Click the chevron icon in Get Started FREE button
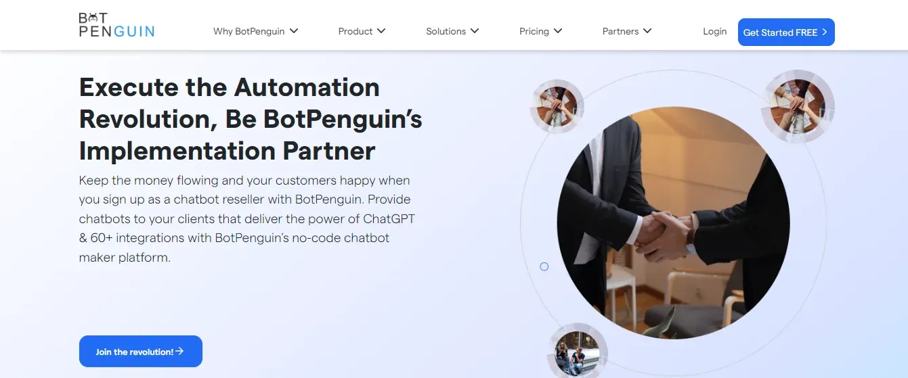The image size is (908, 378). [824, 32]
